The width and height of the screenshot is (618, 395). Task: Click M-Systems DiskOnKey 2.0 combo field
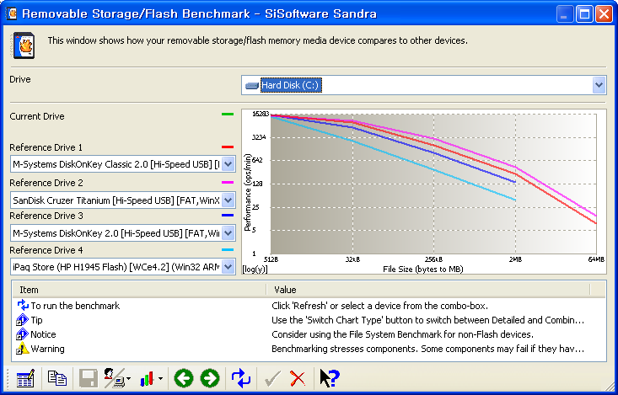coord(123,233)
